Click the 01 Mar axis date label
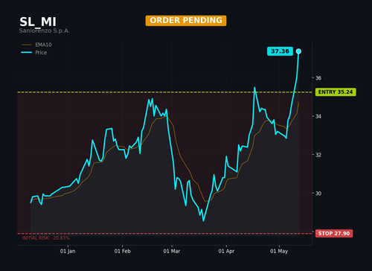The image size is (372, 271). click(x=172, y=252)
